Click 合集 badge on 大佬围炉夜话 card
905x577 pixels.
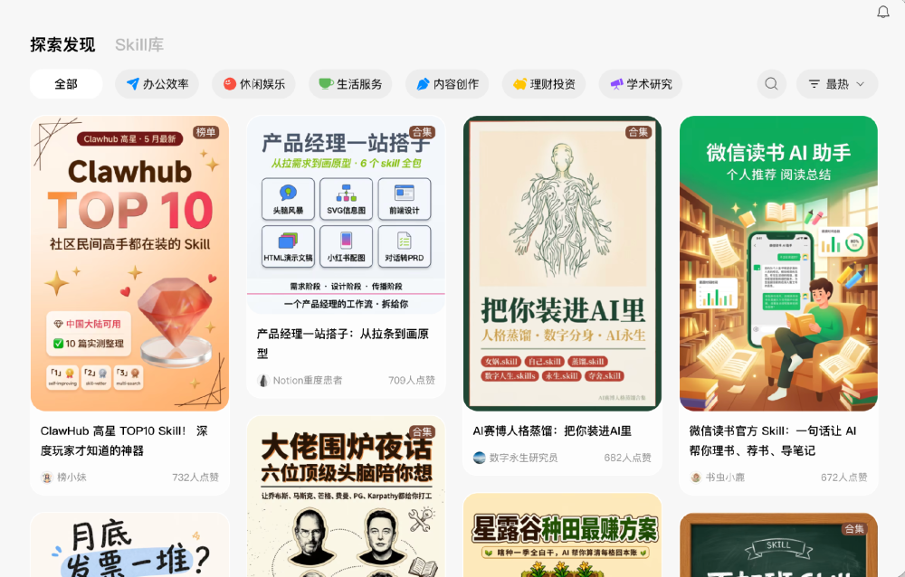422,431
